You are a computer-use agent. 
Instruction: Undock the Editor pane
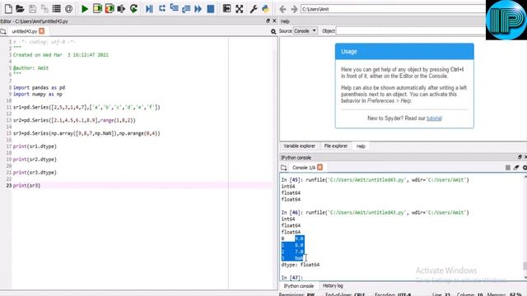pyautogui.click(x=268, y=21)
